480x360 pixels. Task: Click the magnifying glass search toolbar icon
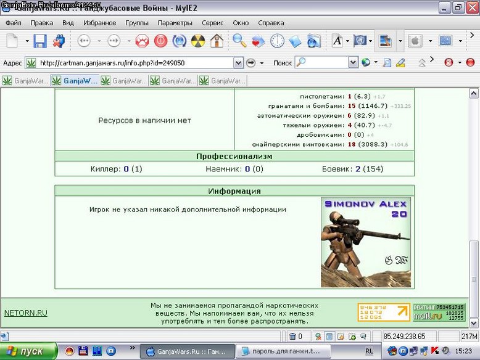point(239,41)
